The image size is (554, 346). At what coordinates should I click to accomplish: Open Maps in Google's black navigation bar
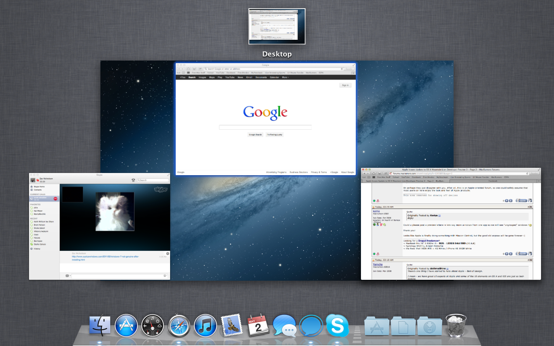coord(212,77)
